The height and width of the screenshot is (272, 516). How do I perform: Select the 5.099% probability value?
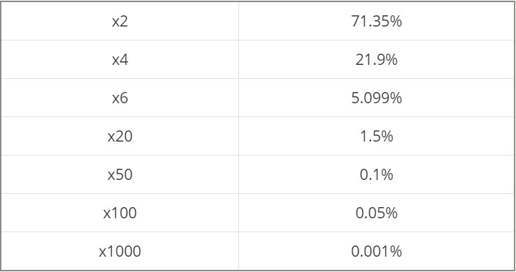376,98
